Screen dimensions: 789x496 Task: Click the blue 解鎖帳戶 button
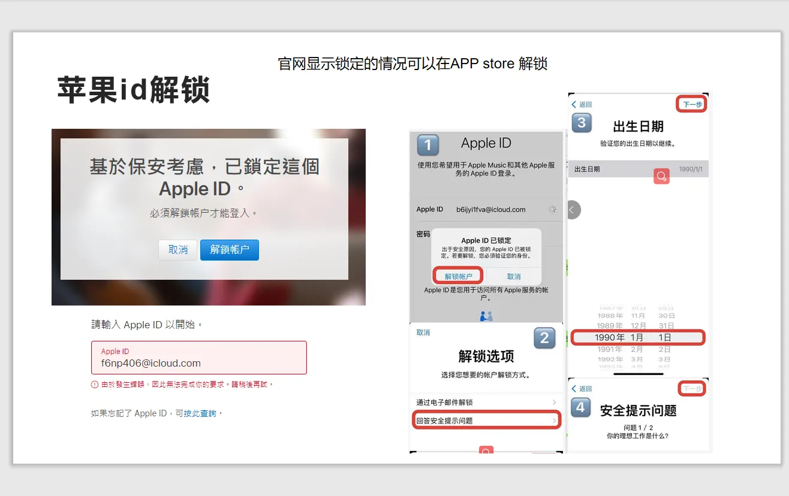click(230, 250)
